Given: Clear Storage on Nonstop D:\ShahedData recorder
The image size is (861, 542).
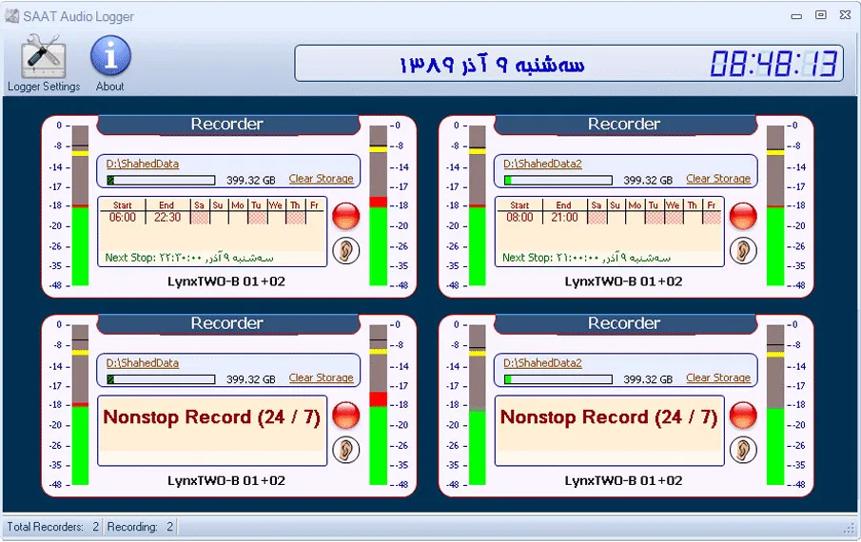Looking at the screenshot, I should click(322, 378).
